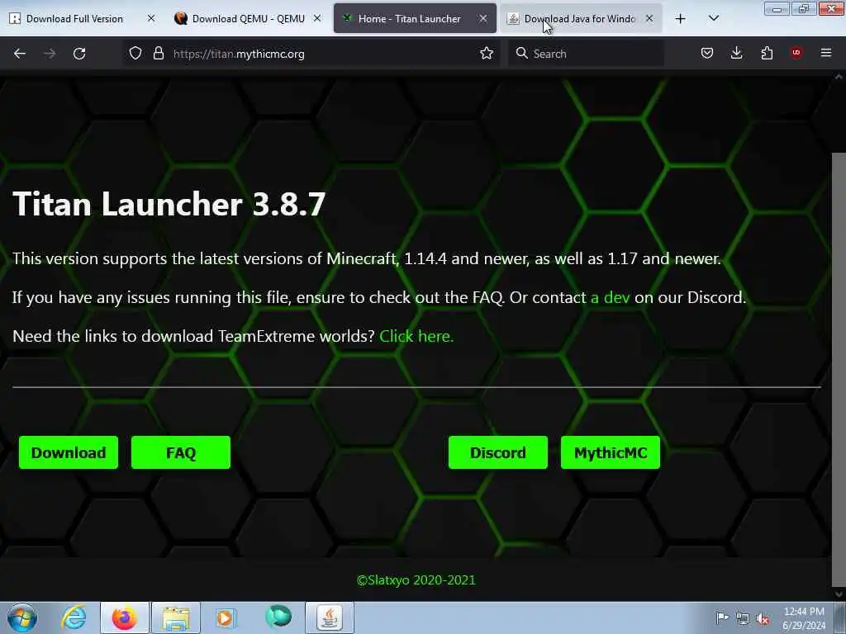Follow the 'a dev' link

[611, 297]
